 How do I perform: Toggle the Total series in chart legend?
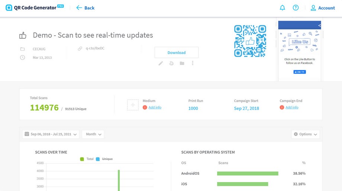(87, 159)
